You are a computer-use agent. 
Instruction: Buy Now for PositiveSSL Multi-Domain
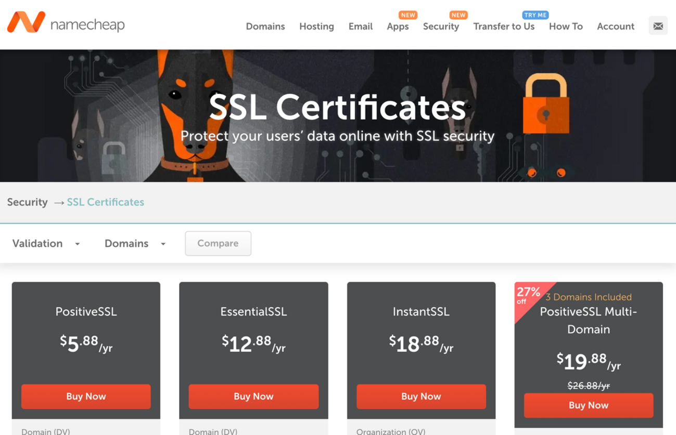589,405
